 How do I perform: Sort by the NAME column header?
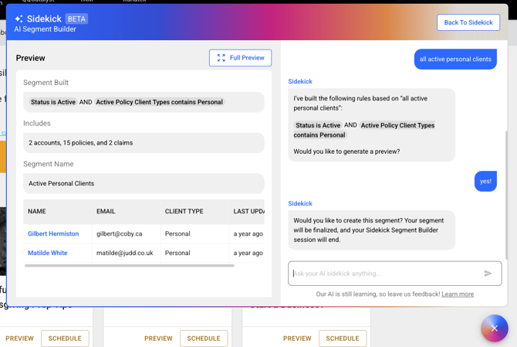point(37,212)
